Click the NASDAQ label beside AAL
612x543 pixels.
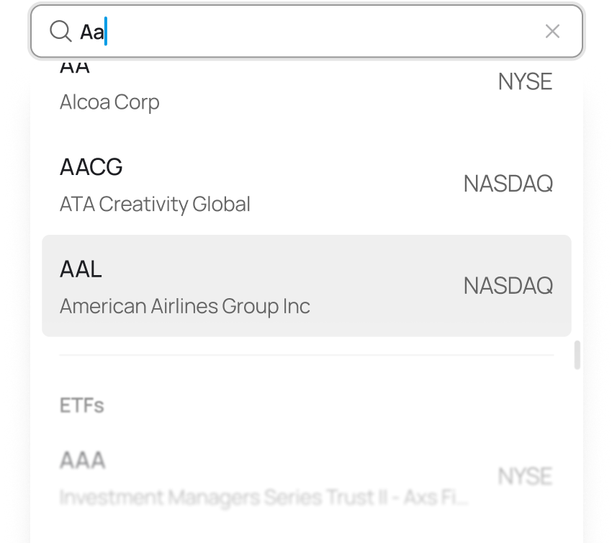508,286
